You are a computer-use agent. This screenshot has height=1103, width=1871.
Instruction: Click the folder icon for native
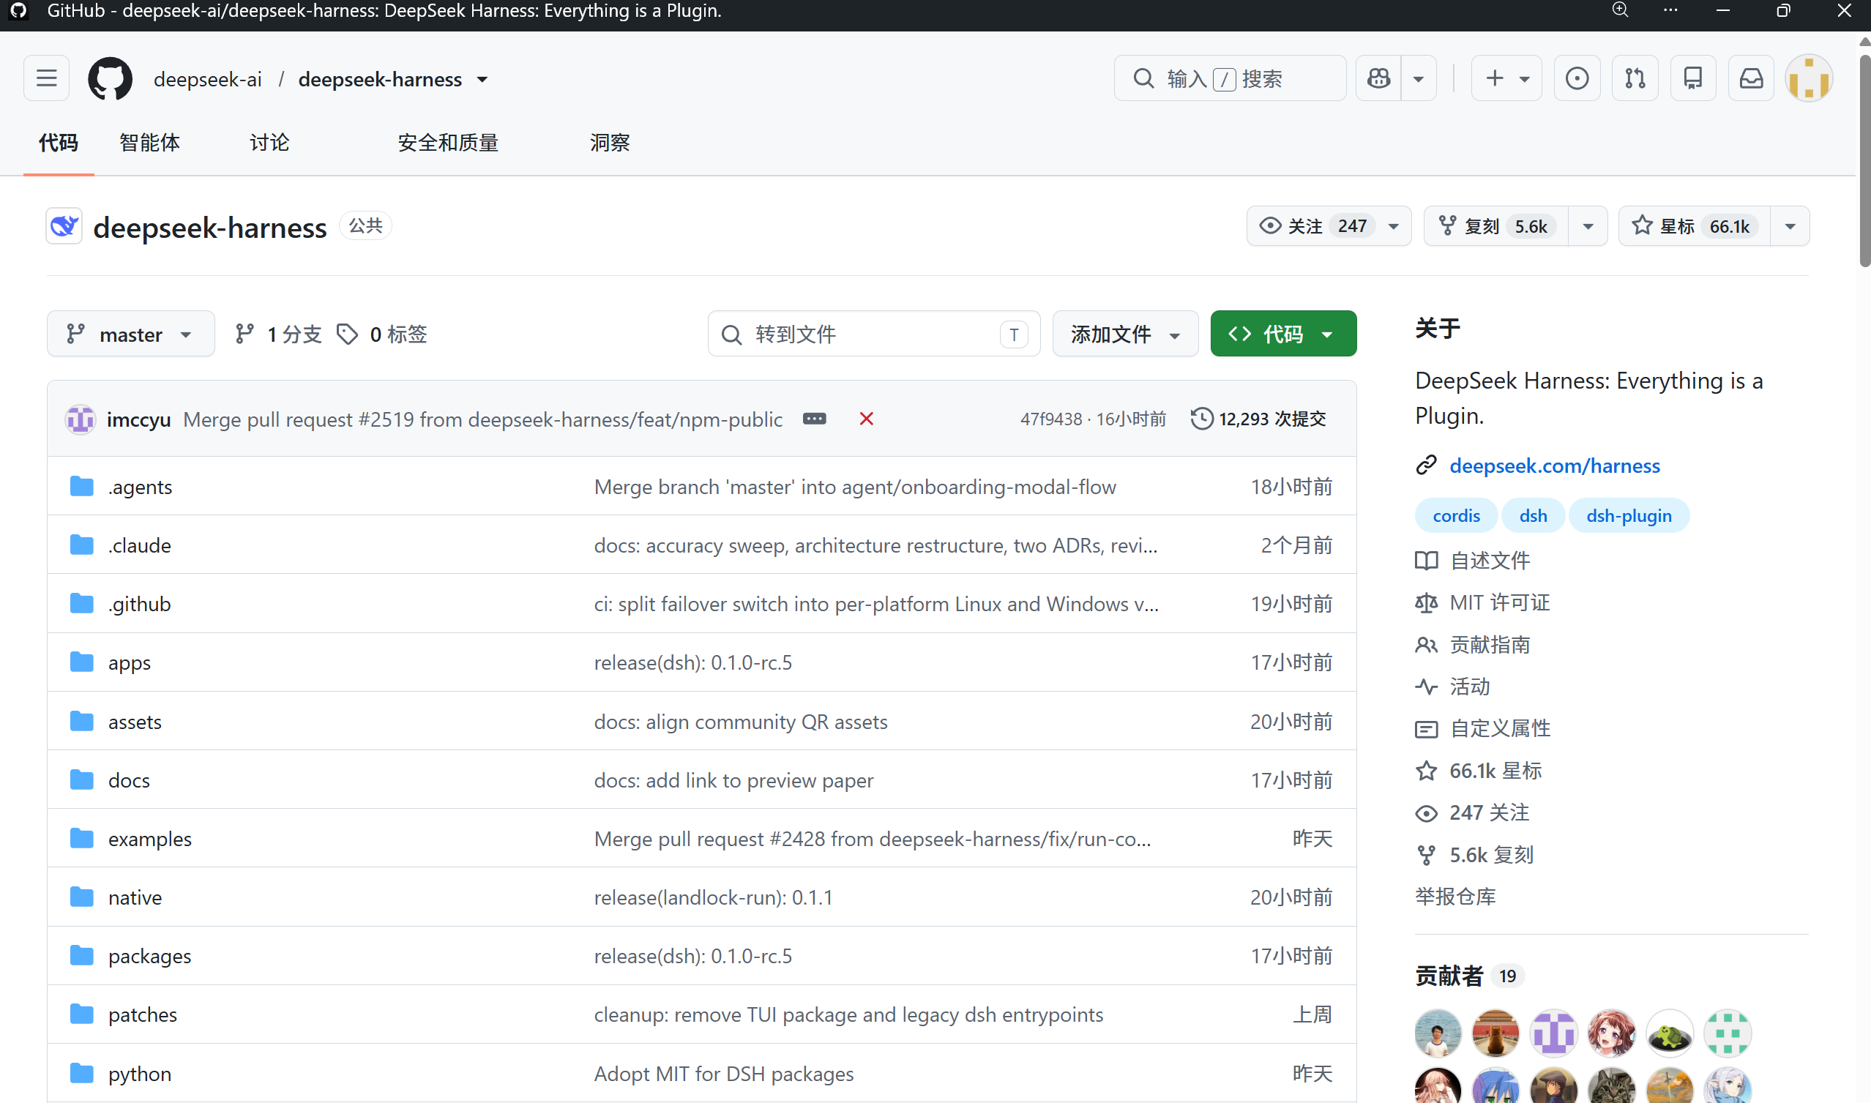click(82, 897)
